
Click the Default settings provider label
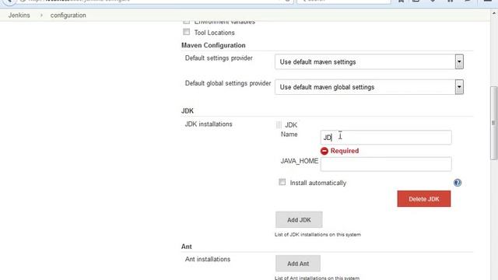219,58
